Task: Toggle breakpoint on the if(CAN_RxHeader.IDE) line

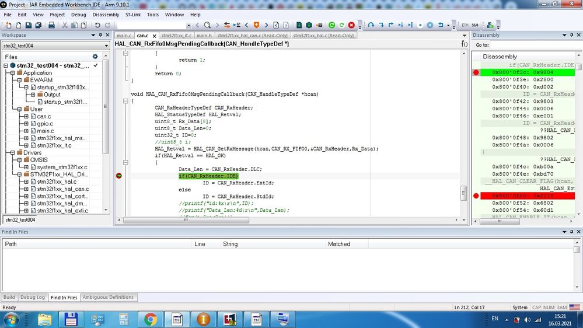Action: pos(119,176)
